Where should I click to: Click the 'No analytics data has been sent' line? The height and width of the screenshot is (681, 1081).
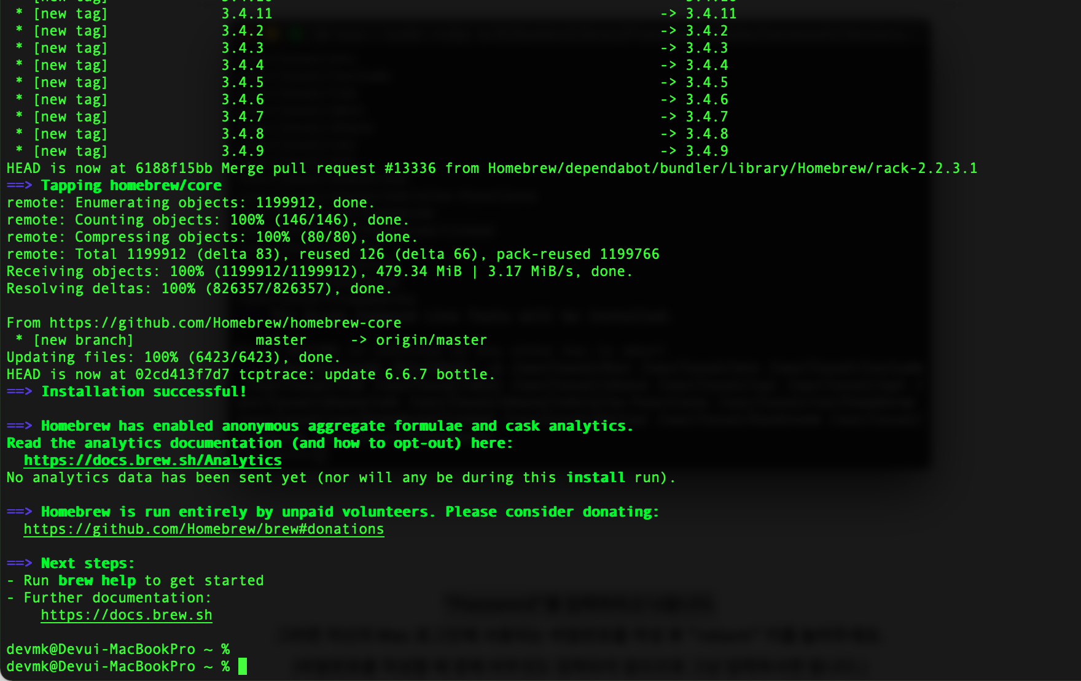[x=341, y=477]
